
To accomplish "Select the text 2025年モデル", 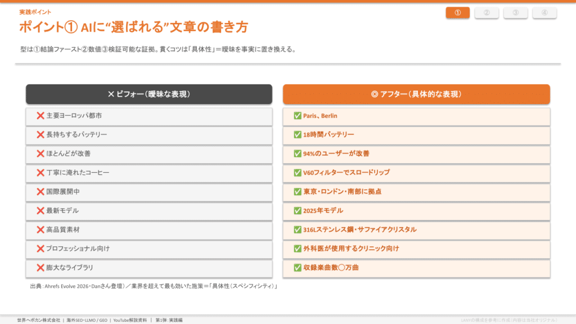I will point(323,210).
